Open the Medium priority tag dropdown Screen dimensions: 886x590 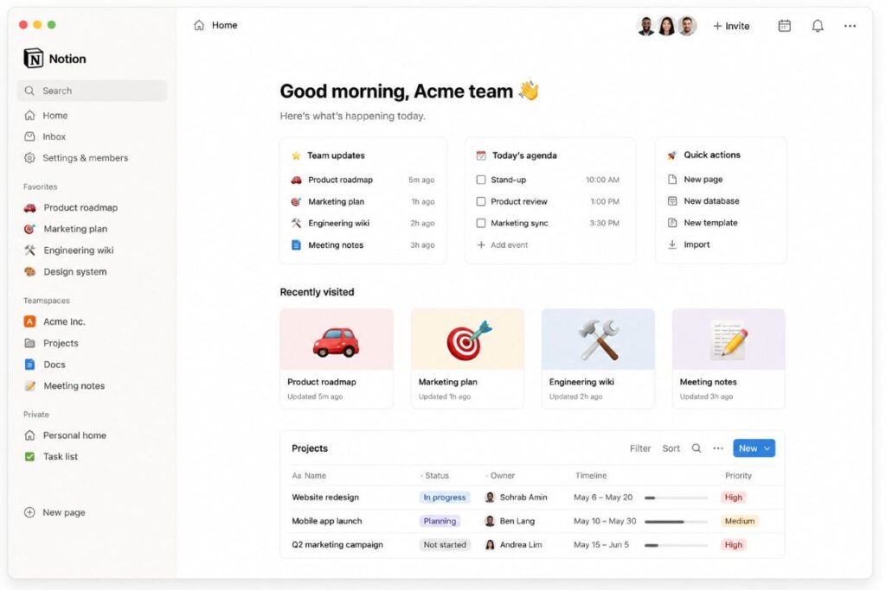coord(740,521)
